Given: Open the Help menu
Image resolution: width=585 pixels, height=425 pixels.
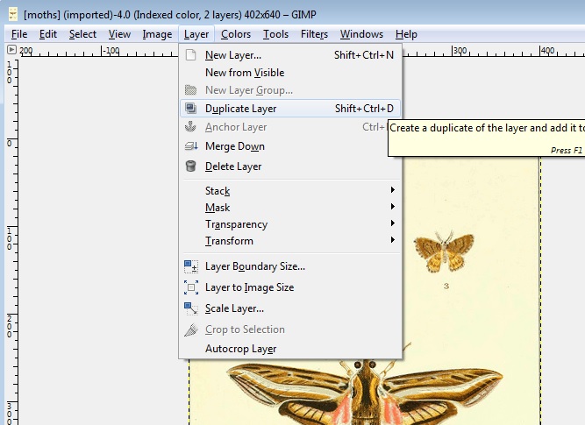Looking at the screenshot, I should click(406, 34).
